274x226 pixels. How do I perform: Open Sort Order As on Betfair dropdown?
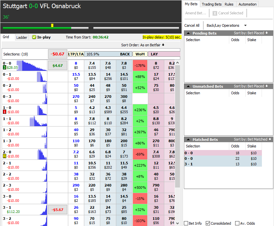pyautogui.click(x=143, y=45)
